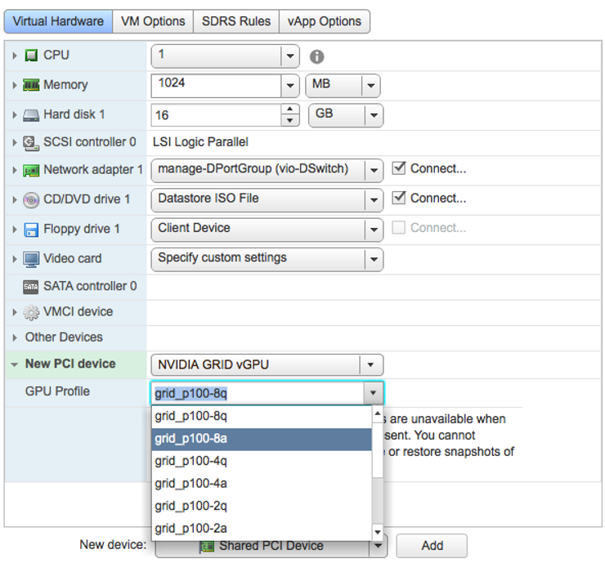The height and width of the screenshot is (563, 605).
Task: Decrease the hard disk size stepper
Action: [290, 121]
